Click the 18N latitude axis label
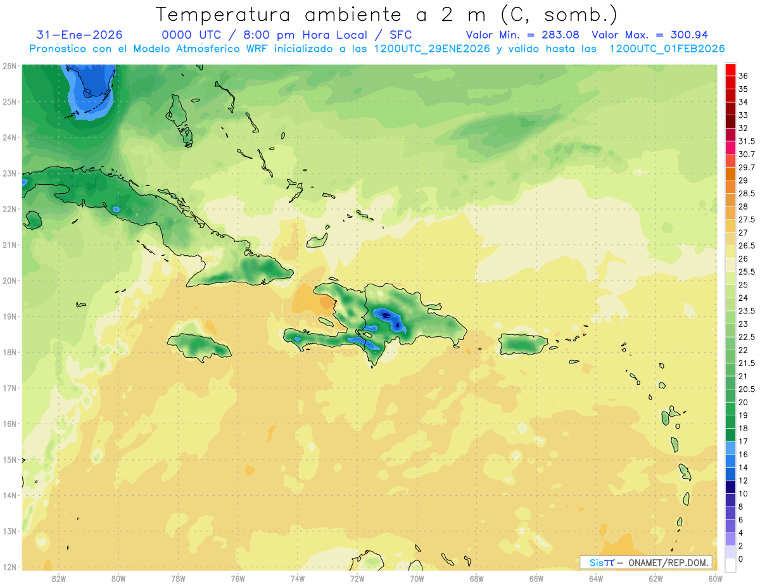The height and width of the screenshot is (587, 760). click(x=9, y=352)
